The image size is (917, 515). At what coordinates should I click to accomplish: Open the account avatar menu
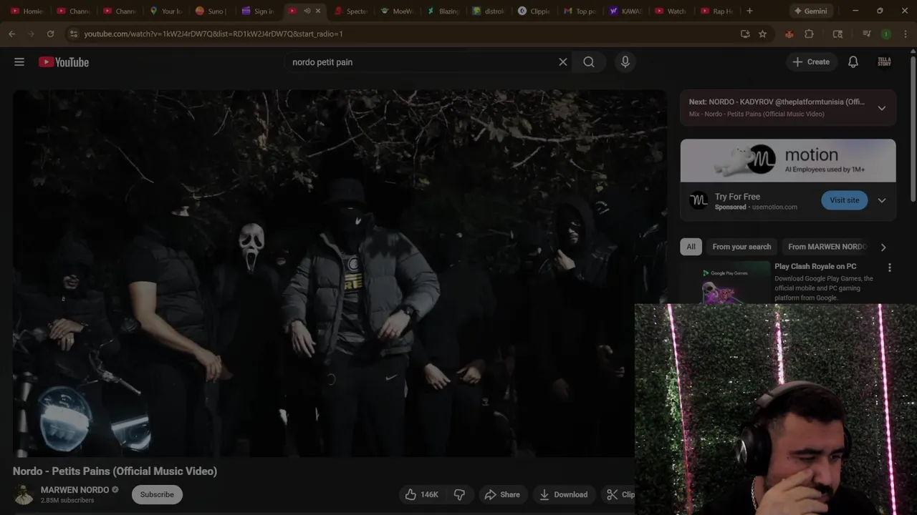[x=885, y=62]
